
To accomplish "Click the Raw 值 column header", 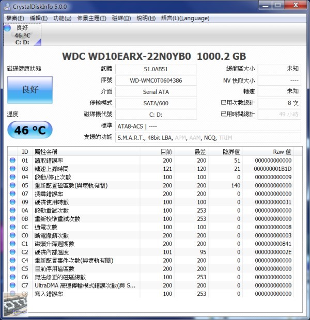I will click(x=268, y=152).
